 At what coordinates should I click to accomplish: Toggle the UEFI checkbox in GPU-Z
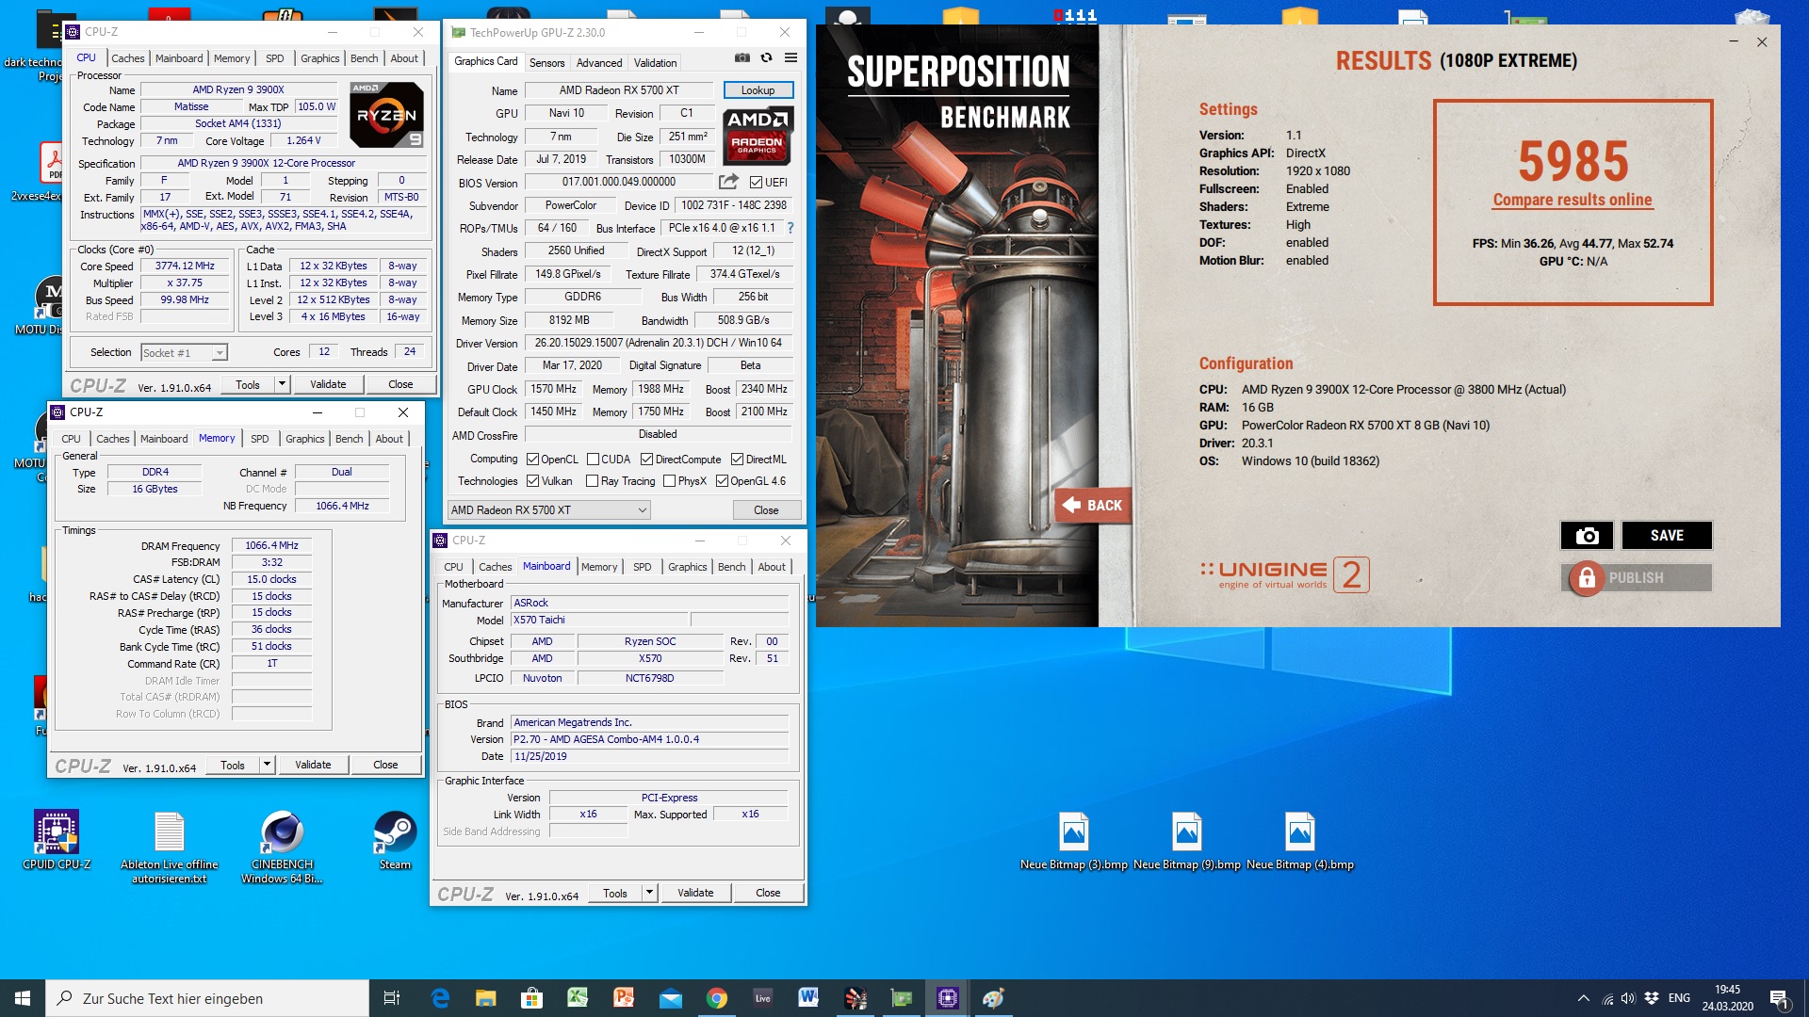tap(756, 183)
